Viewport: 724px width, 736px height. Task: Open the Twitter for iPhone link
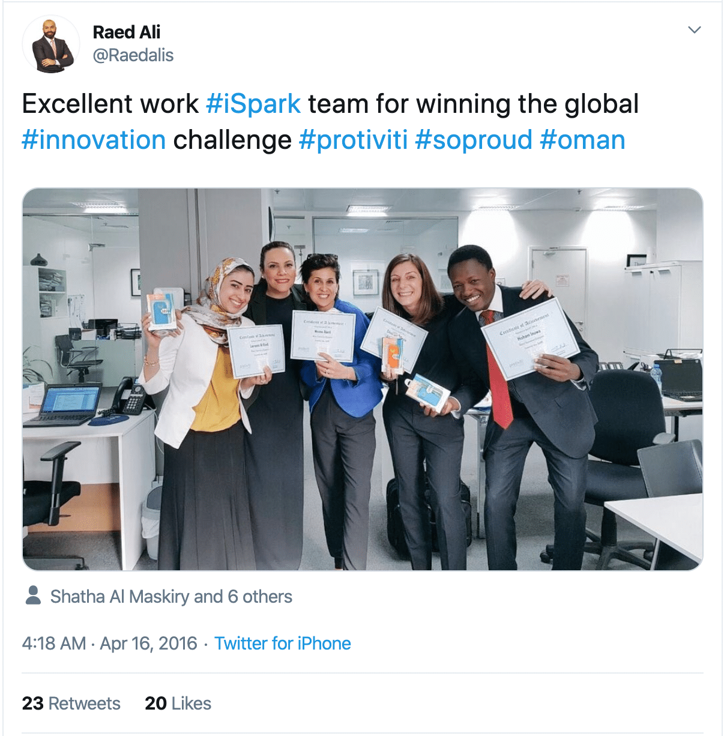tap(282, 643)
